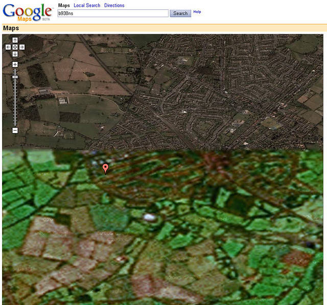The height and width of the screenshot is (305, 327).
Task: Click the search field containing b938ns
Action: [x=113, y=13]
